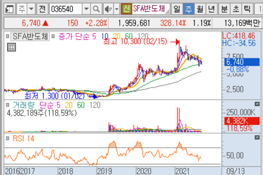Click the RSI 14 indicator label
The height and width of the screenshot is (175, 263).
[x=23, y=139]
